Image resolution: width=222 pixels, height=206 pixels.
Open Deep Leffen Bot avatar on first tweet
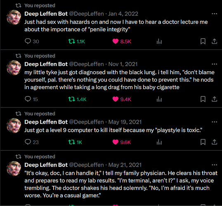click(14, 17)
